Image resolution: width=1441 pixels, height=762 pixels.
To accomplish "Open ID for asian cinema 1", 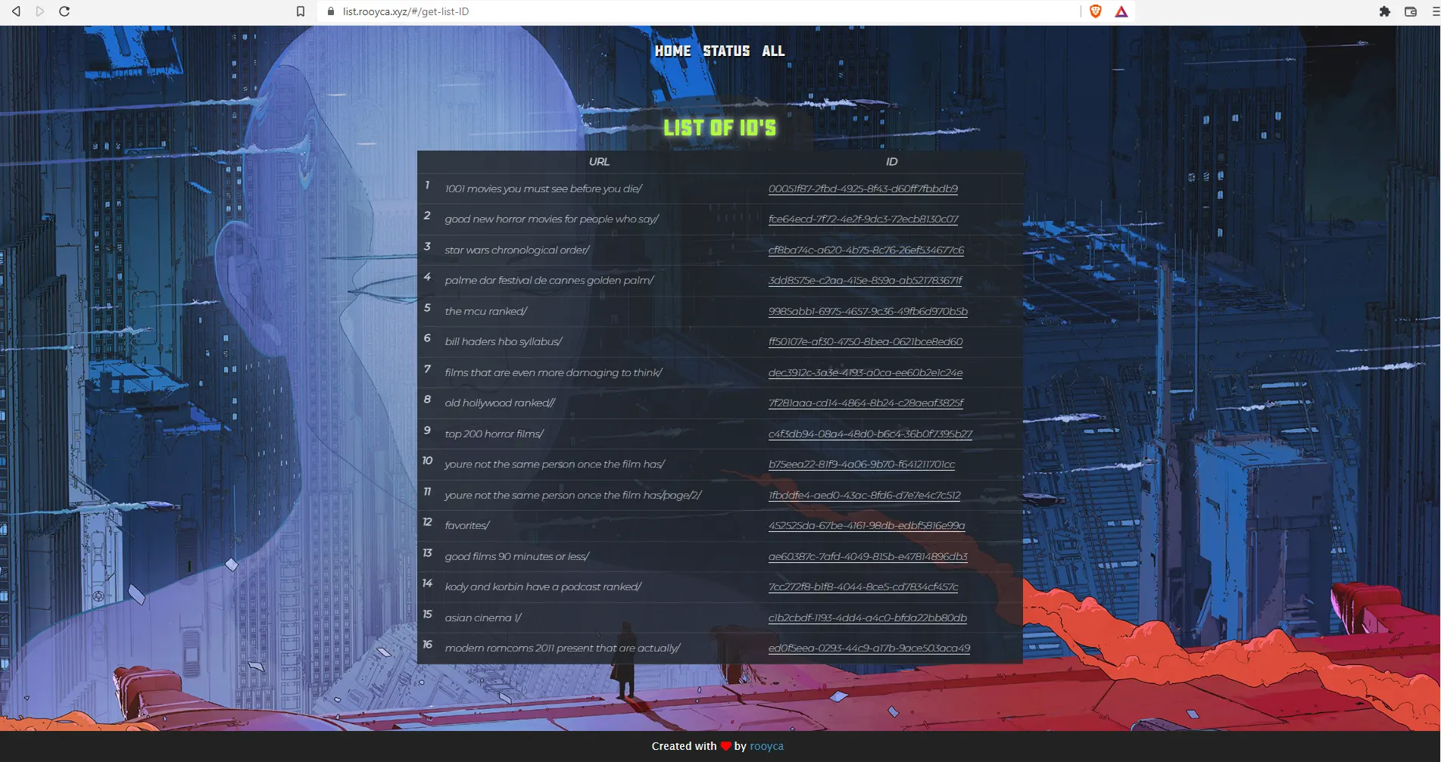I will click(x=868, y=618).
